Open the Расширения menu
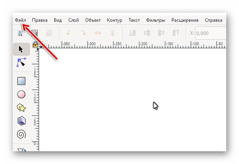 (185, 20)
